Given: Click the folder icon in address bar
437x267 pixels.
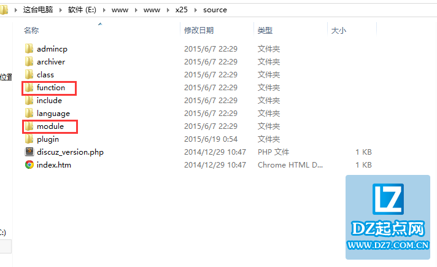Looking at the screenshot, I should pos(4,10).
